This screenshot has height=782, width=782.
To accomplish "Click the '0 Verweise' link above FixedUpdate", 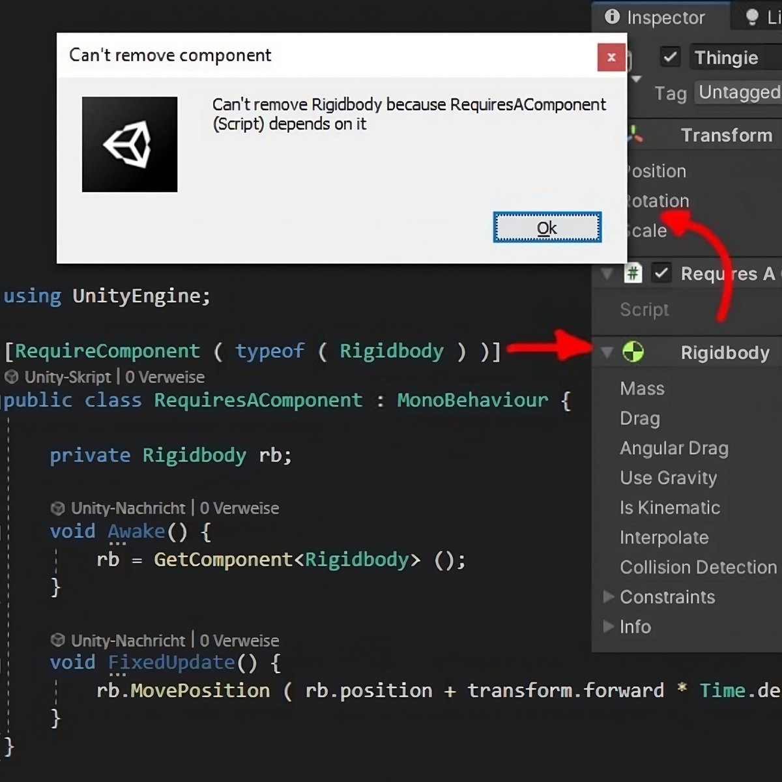I will click(x=239, y=641).
